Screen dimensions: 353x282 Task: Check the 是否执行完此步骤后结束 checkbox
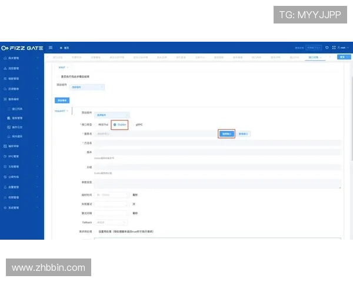(x=58, y=76)
